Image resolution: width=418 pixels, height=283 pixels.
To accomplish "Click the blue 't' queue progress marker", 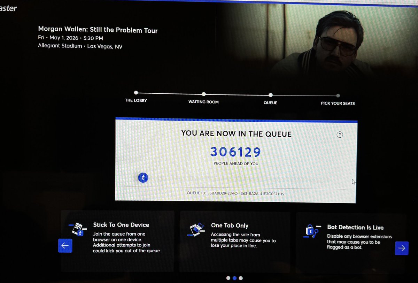I will tap(143, 178).
